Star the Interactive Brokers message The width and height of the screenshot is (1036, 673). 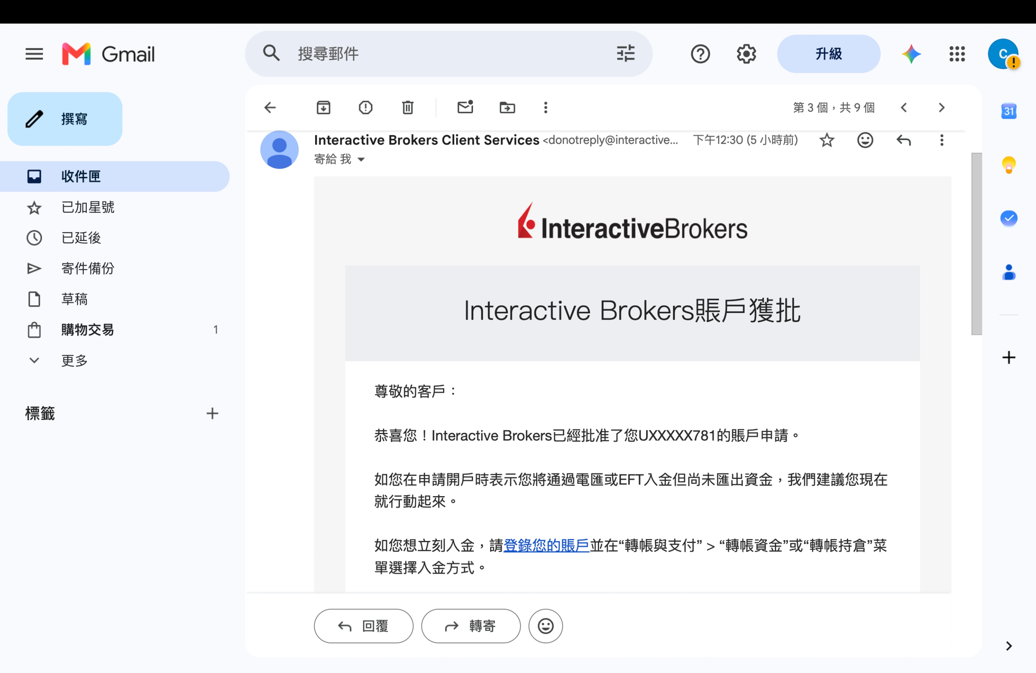coord(827,140)
